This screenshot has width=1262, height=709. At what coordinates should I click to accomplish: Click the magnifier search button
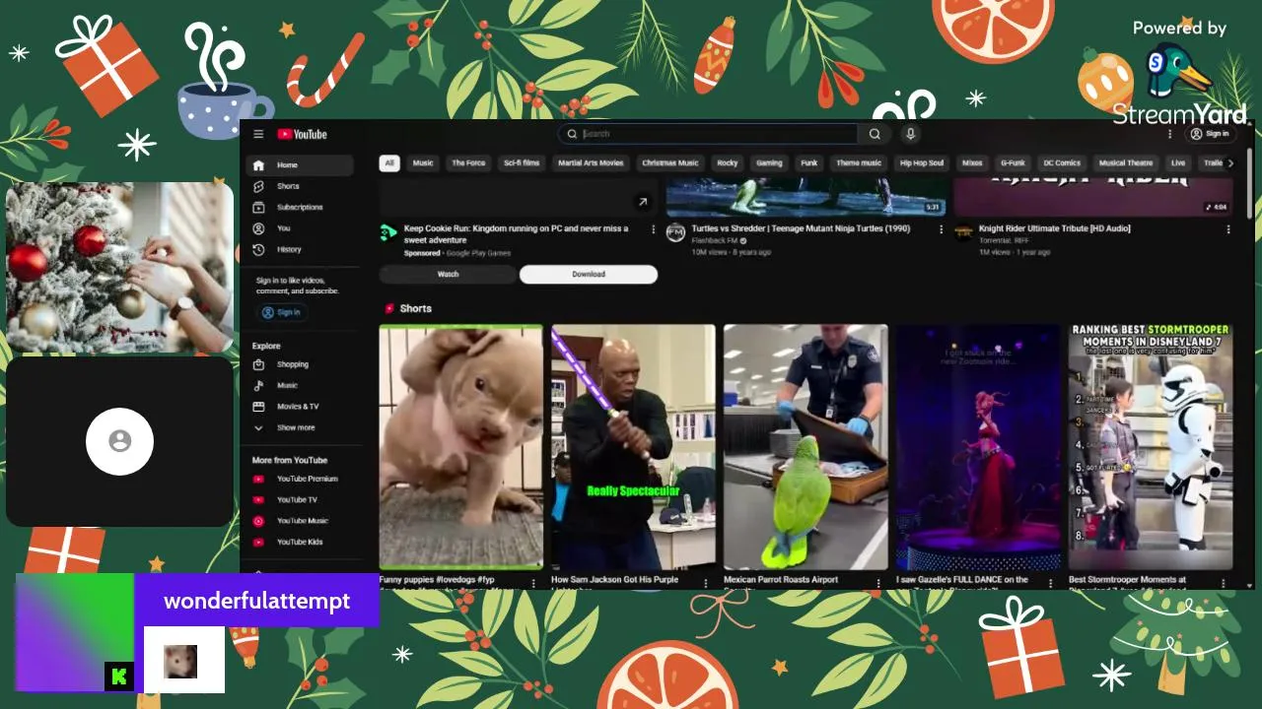tap(875, 134)
